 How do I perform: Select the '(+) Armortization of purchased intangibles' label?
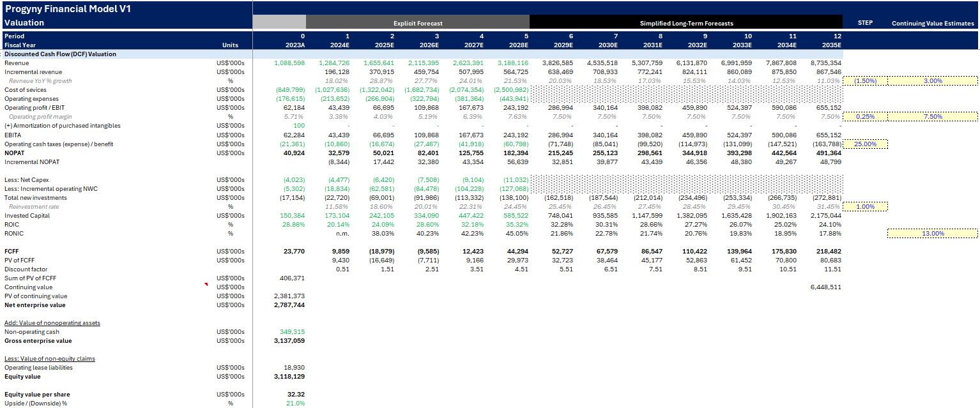(x=62, y=126)
